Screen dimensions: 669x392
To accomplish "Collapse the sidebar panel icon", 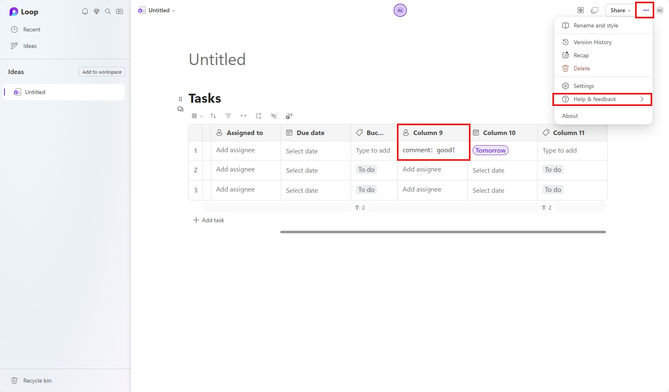I will 119,11.
